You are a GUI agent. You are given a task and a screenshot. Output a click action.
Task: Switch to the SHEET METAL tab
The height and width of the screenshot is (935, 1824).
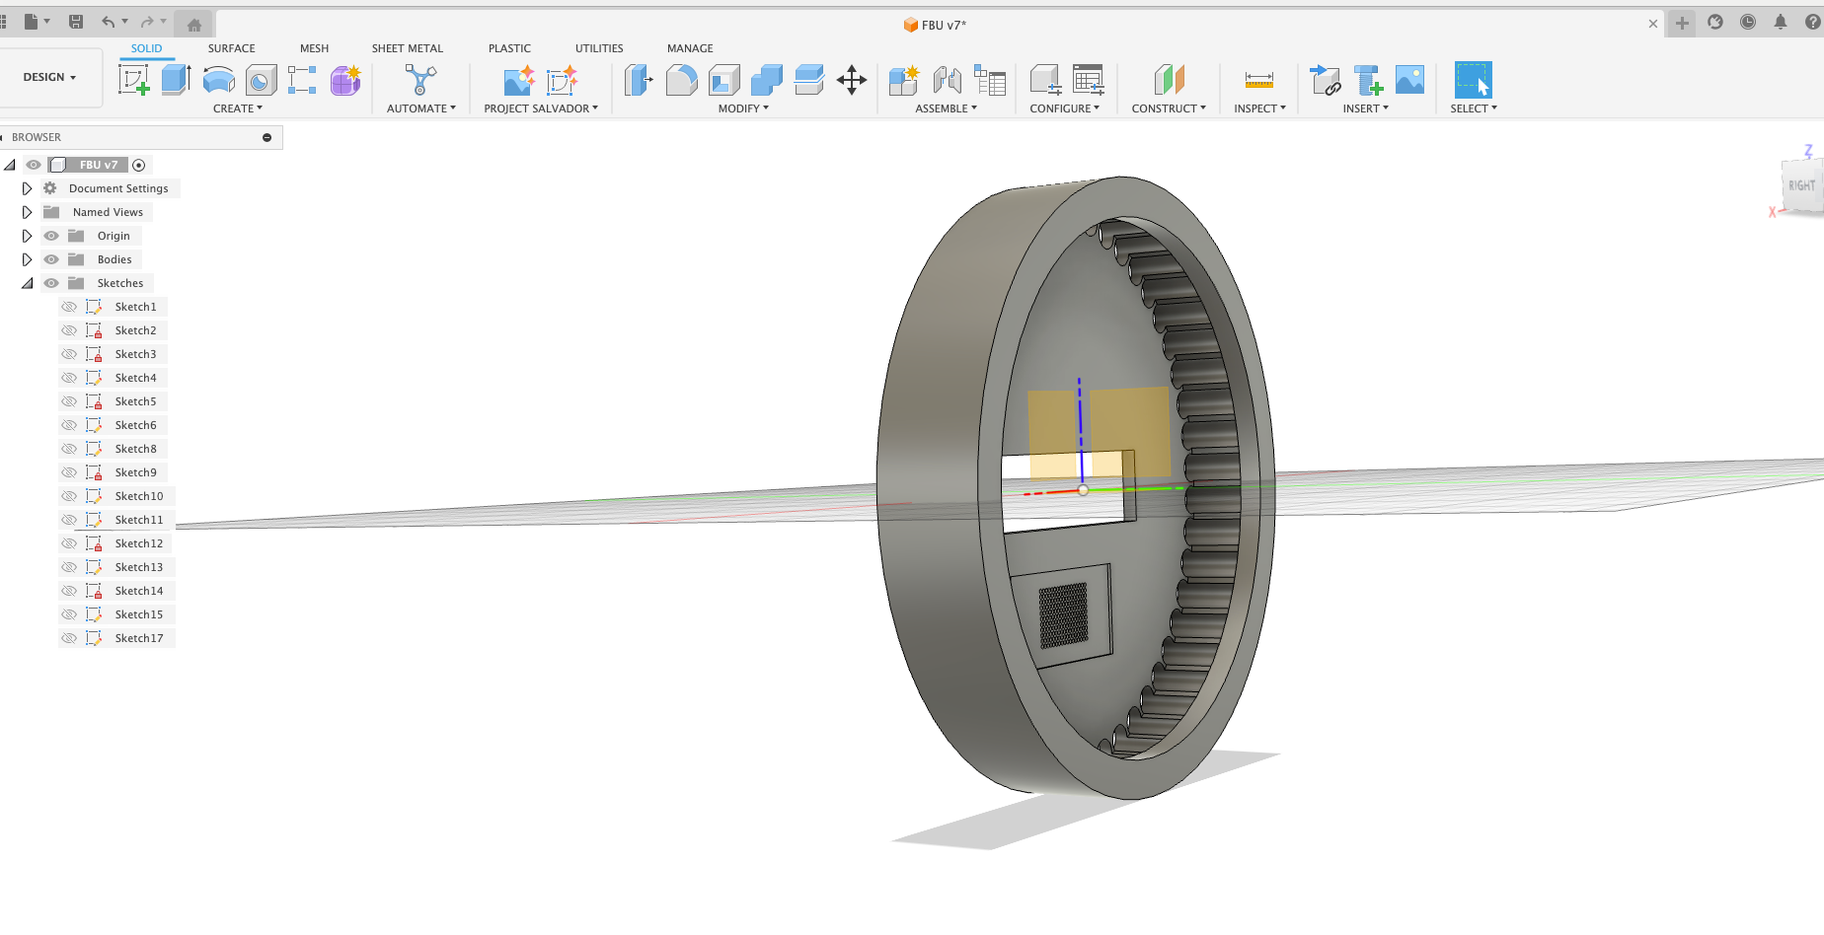pyautogui.click(x=408, y=48)
